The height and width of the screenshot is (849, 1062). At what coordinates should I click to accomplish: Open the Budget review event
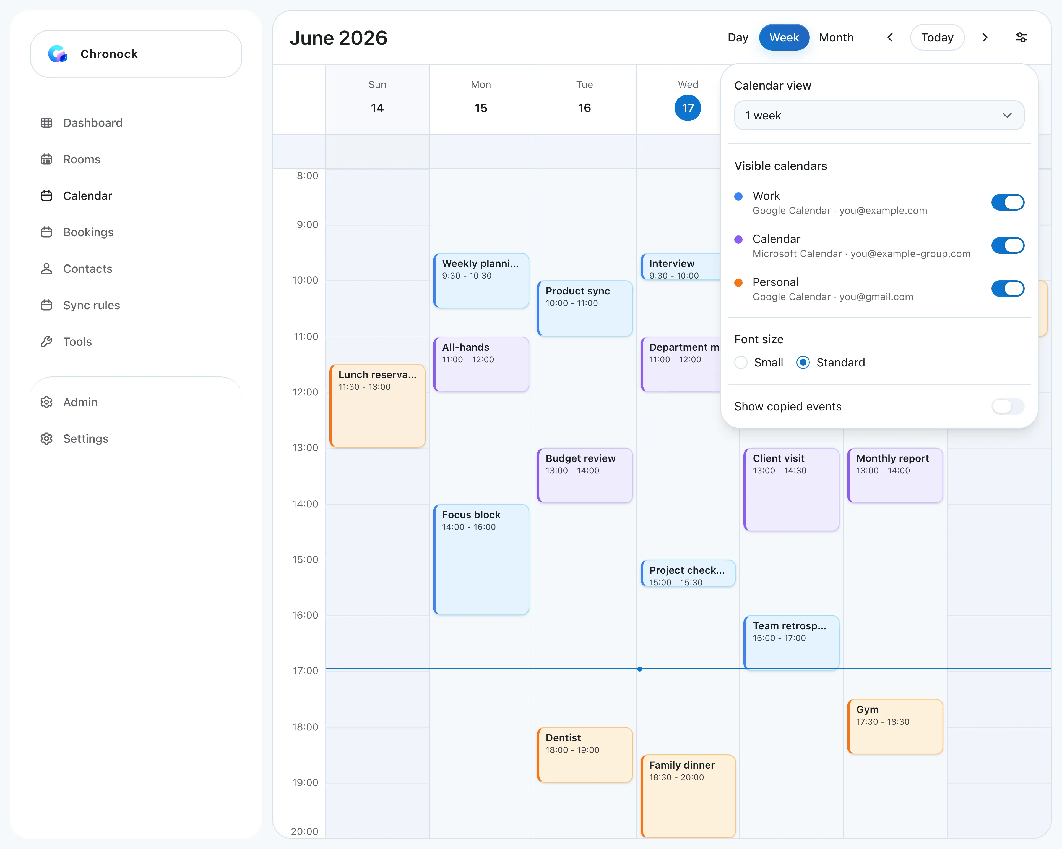[584, 475]
